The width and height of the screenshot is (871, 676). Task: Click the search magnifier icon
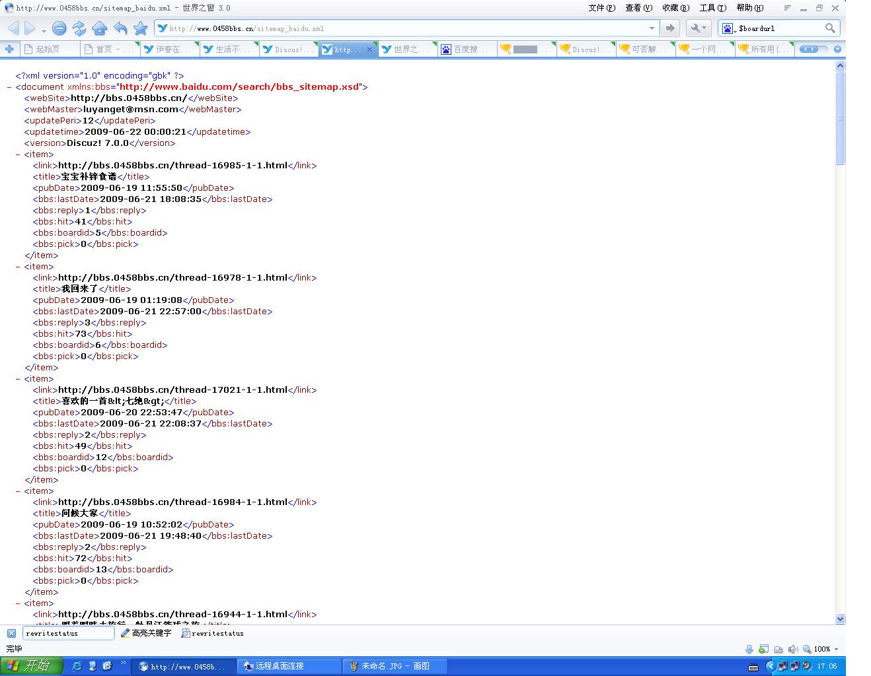(830, 28)
